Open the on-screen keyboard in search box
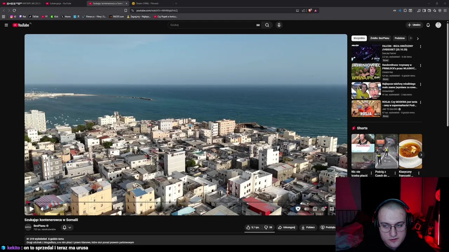The image size is (449, 252). click(x=258, y=25)
